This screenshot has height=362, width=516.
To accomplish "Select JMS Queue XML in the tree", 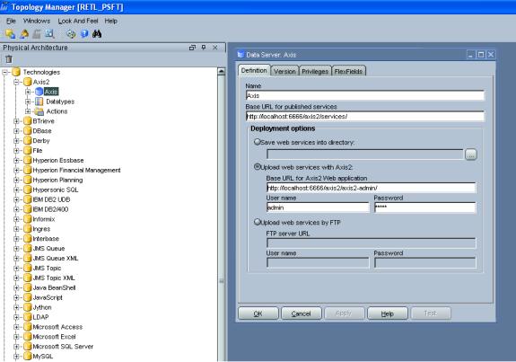I will [56, 258].
